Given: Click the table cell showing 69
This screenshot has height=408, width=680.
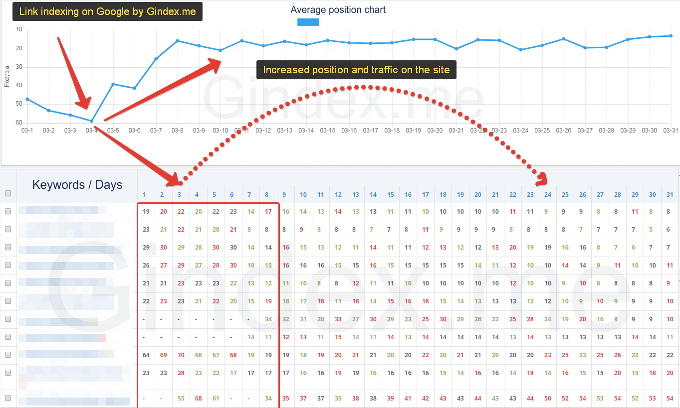Looking at the screenshot, I should point(163,355).
